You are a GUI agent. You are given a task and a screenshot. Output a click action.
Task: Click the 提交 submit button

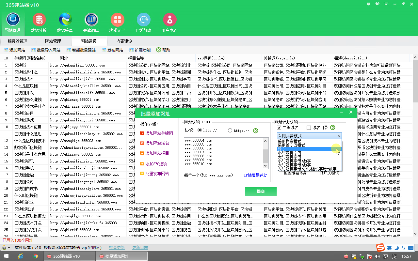[x=261, y=192]
